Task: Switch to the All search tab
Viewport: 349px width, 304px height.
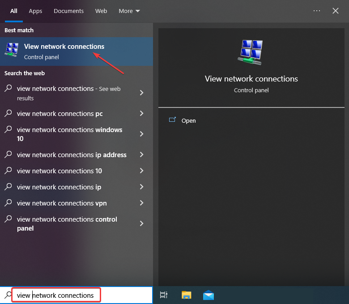Action: click(13, 11)
